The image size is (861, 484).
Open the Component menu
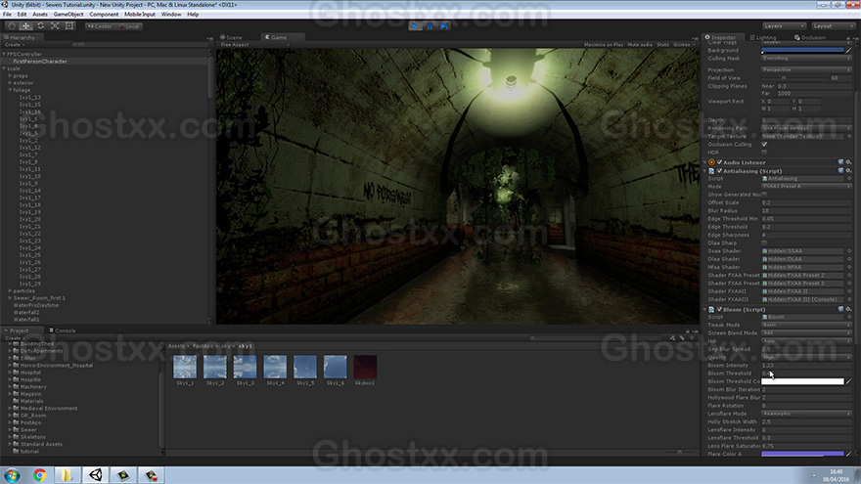click(x=104, y=15)
